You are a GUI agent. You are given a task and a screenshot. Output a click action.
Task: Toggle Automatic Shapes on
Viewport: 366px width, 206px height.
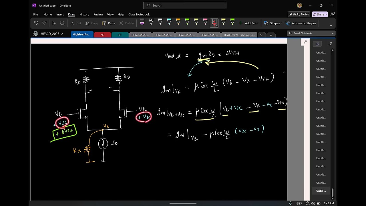pos(301,23)
